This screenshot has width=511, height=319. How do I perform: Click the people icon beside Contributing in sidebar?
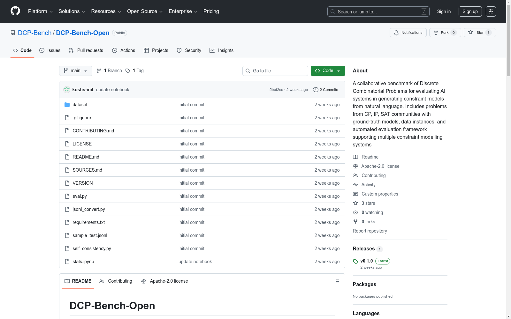355,175
